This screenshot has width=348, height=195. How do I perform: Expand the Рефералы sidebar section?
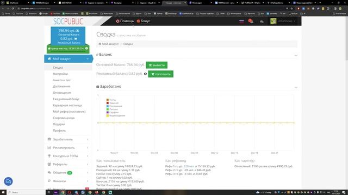click(68, 164)
